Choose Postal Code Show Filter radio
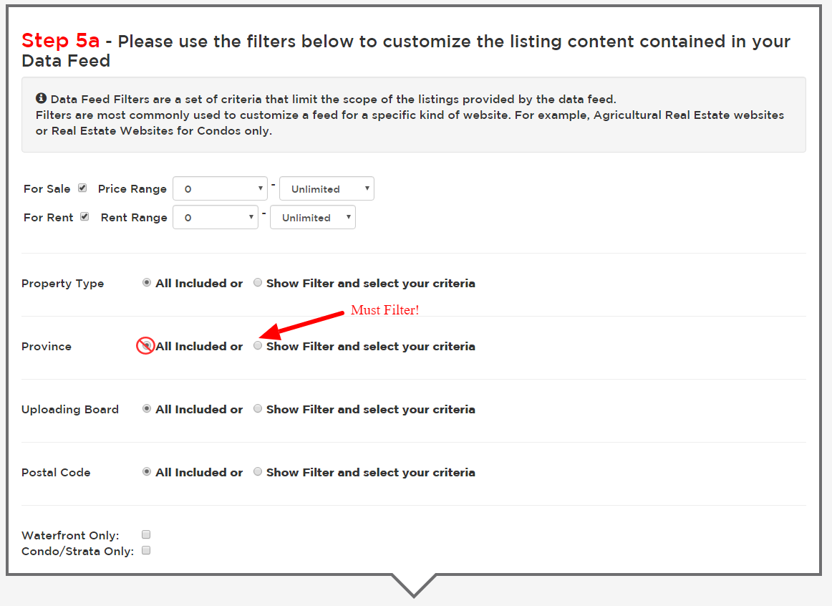 258,472
